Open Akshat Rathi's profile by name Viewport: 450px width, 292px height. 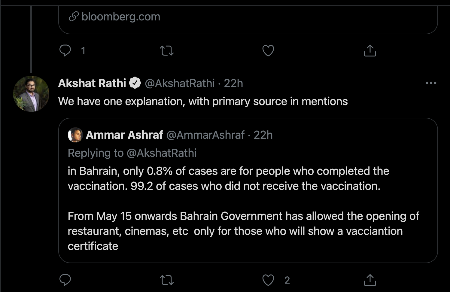click(x=92, y=83)
